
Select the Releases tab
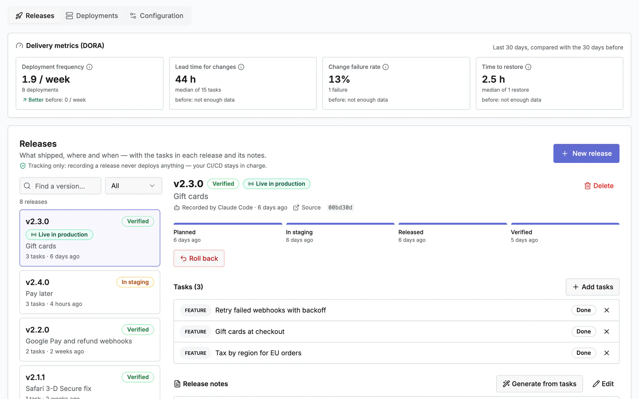point(35,16)
